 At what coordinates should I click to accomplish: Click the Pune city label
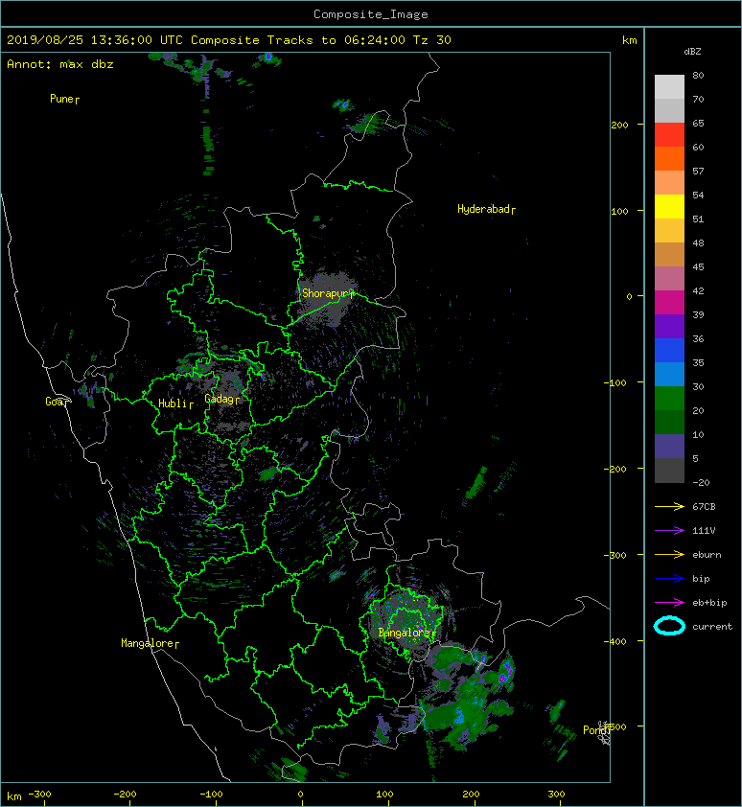click(61, 99)
